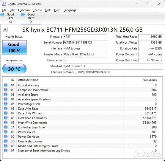Click the status orb for Percentage Used
165x161 pixels.
pos(6,104)
